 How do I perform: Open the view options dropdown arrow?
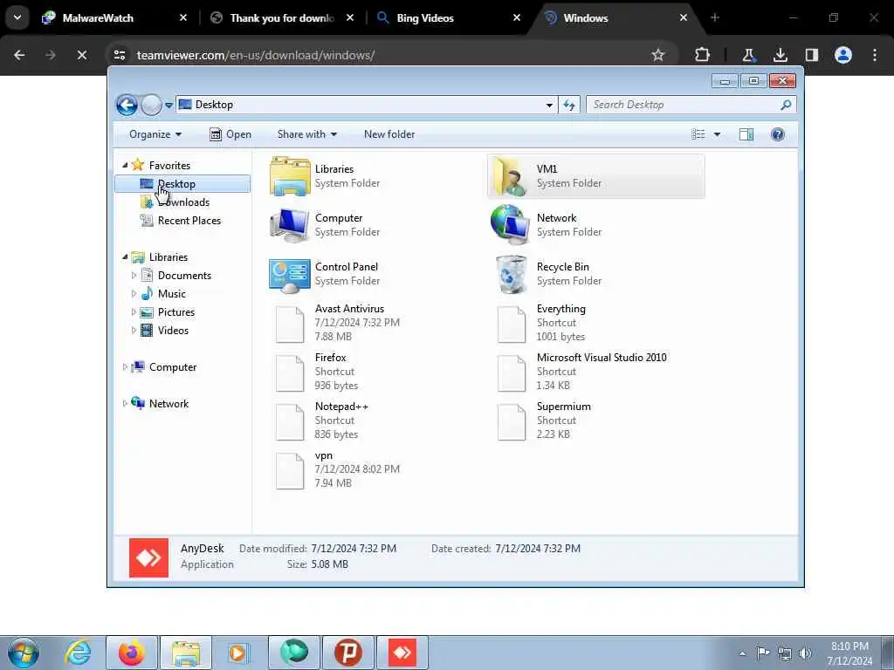click(718, 134)
